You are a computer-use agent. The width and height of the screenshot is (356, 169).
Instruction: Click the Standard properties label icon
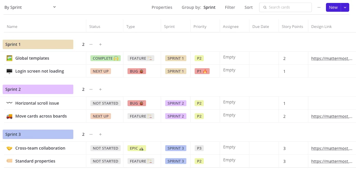point(9,161)
